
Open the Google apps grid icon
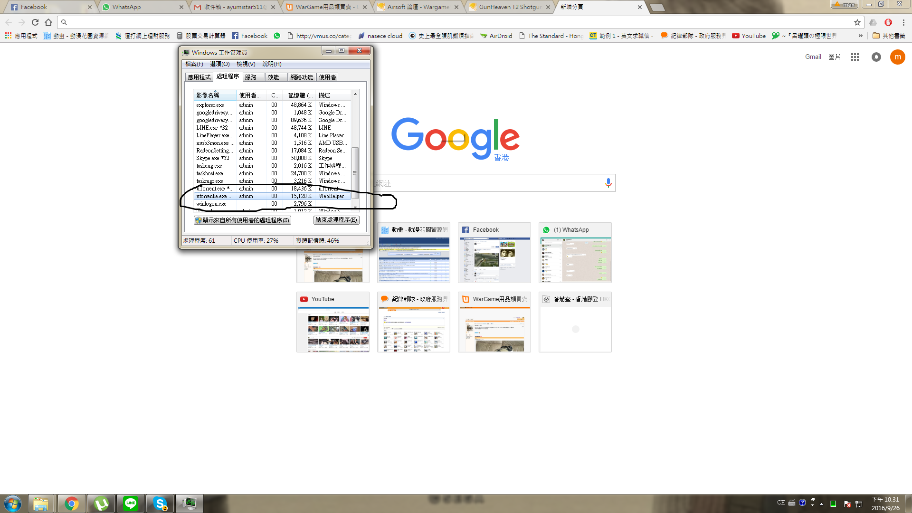pos(855,57)
